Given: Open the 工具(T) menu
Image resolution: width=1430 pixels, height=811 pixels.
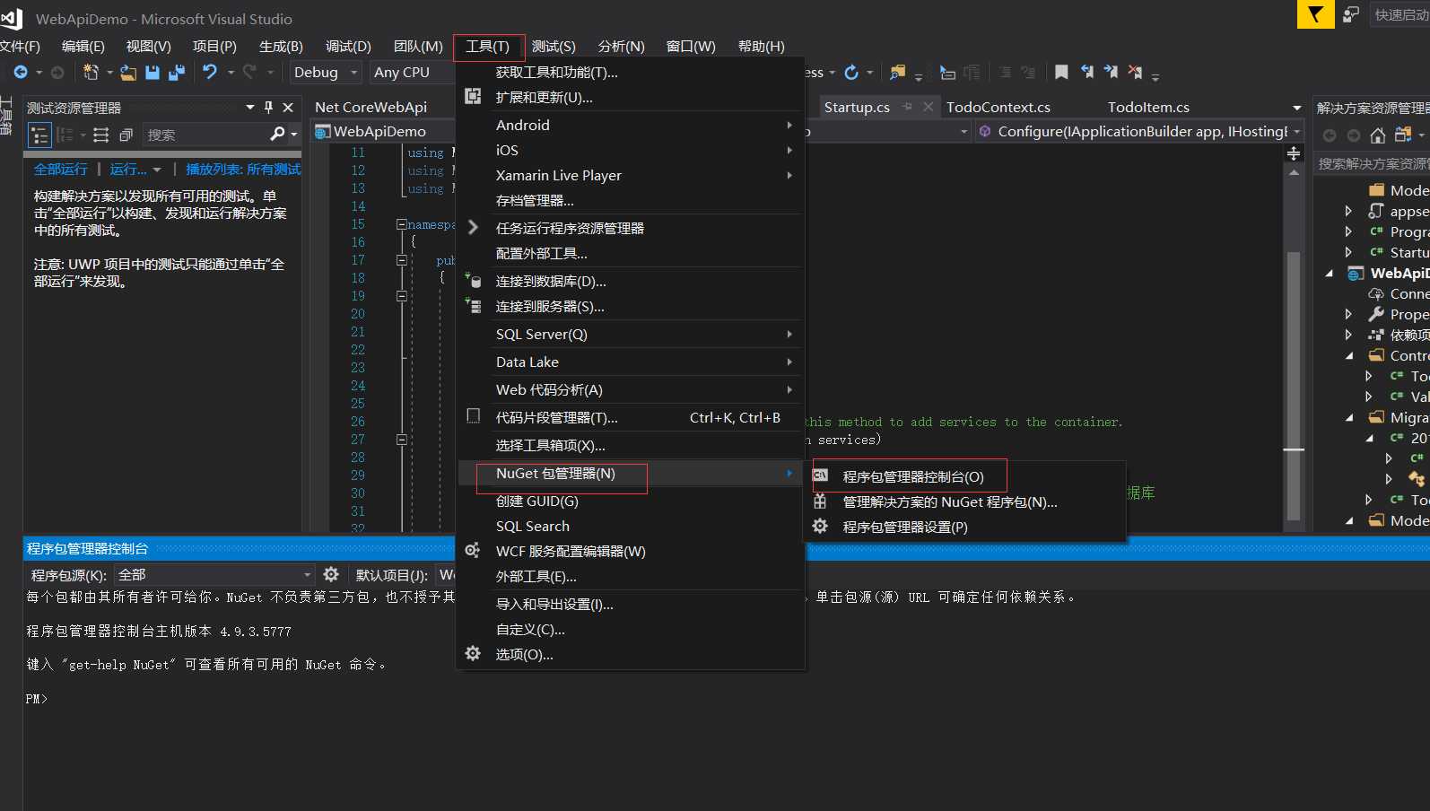Looking at the screenshot, I should point(488,47).
